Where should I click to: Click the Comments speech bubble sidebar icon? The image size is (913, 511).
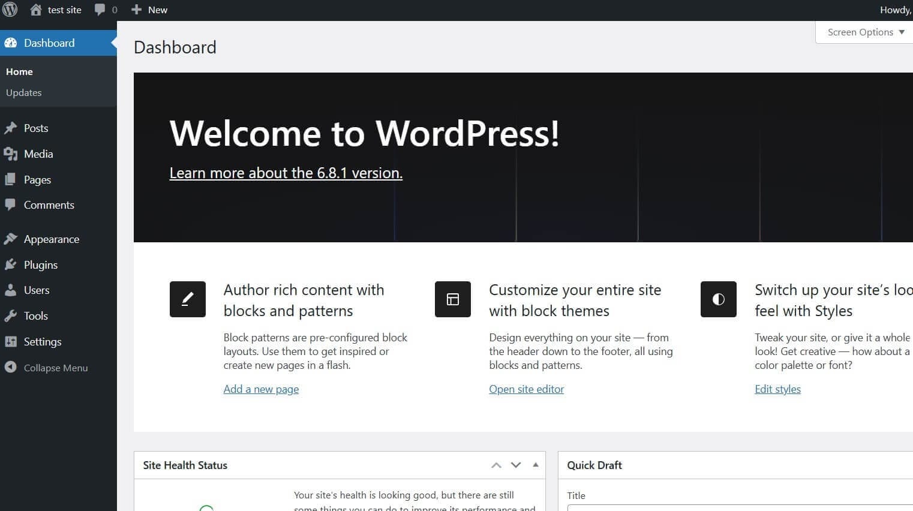pyautogui.click(x=11, y=205)
